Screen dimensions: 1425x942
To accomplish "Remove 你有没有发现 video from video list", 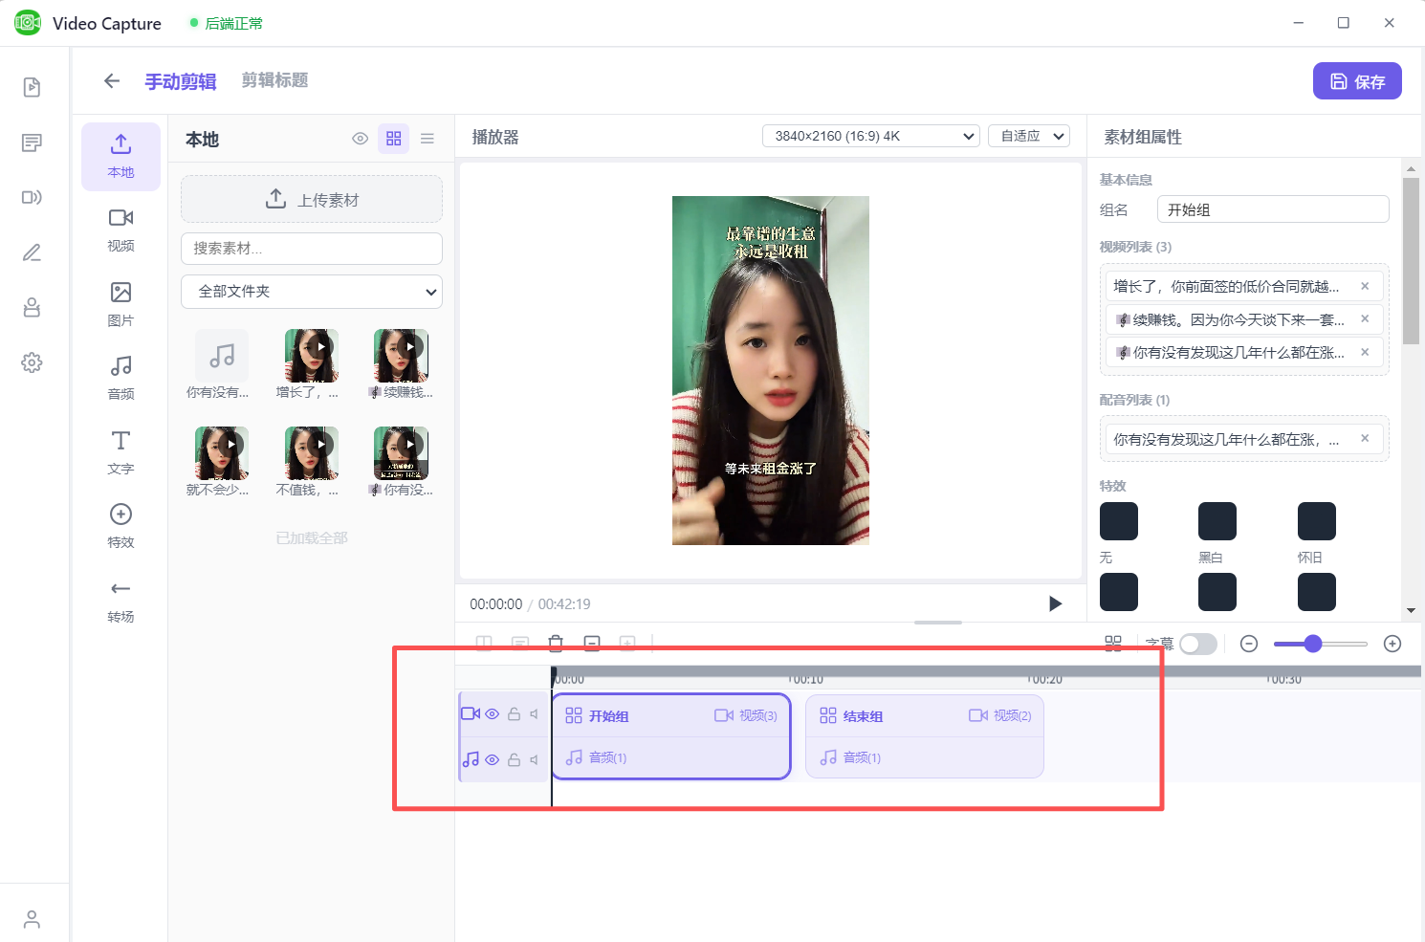I will pos(1365,352).
